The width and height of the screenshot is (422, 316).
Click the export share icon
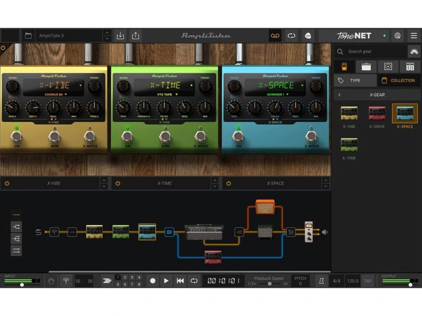(136, 35)
